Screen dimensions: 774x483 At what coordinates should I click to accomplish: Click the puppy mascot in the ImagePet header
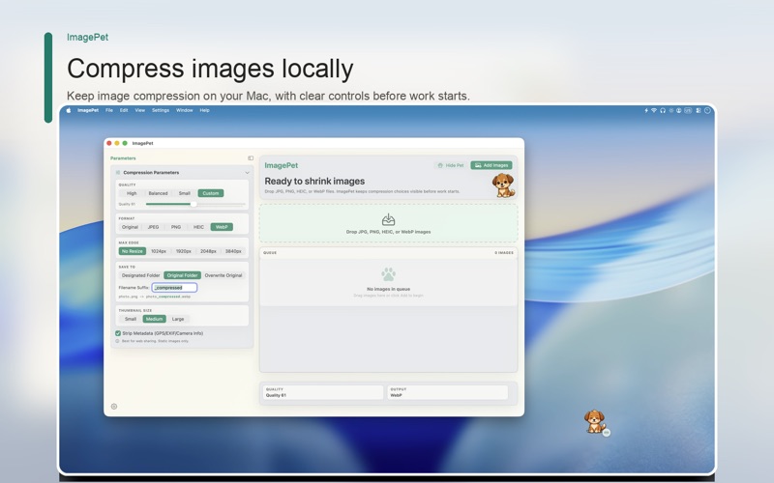point(503,185)
